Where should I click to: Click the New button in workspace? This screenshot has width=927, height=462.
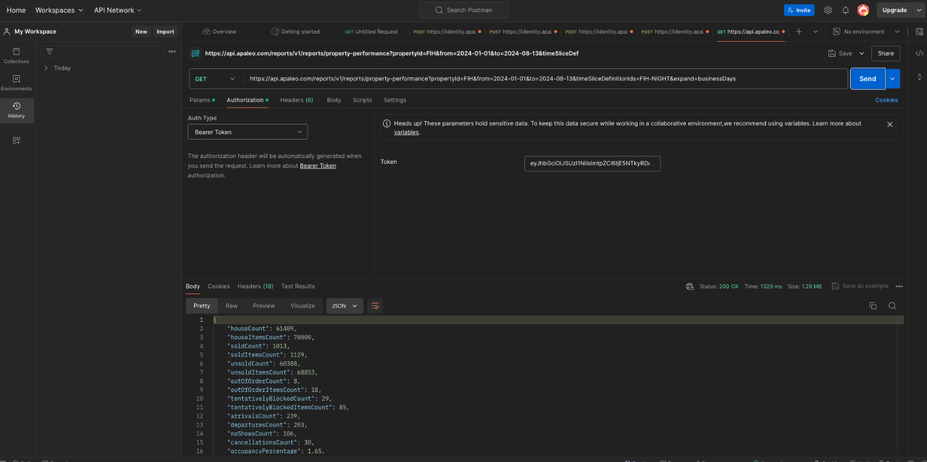coord(141,31)
